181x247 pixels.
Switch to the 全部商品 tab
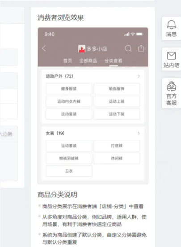(x=88, y=61)
